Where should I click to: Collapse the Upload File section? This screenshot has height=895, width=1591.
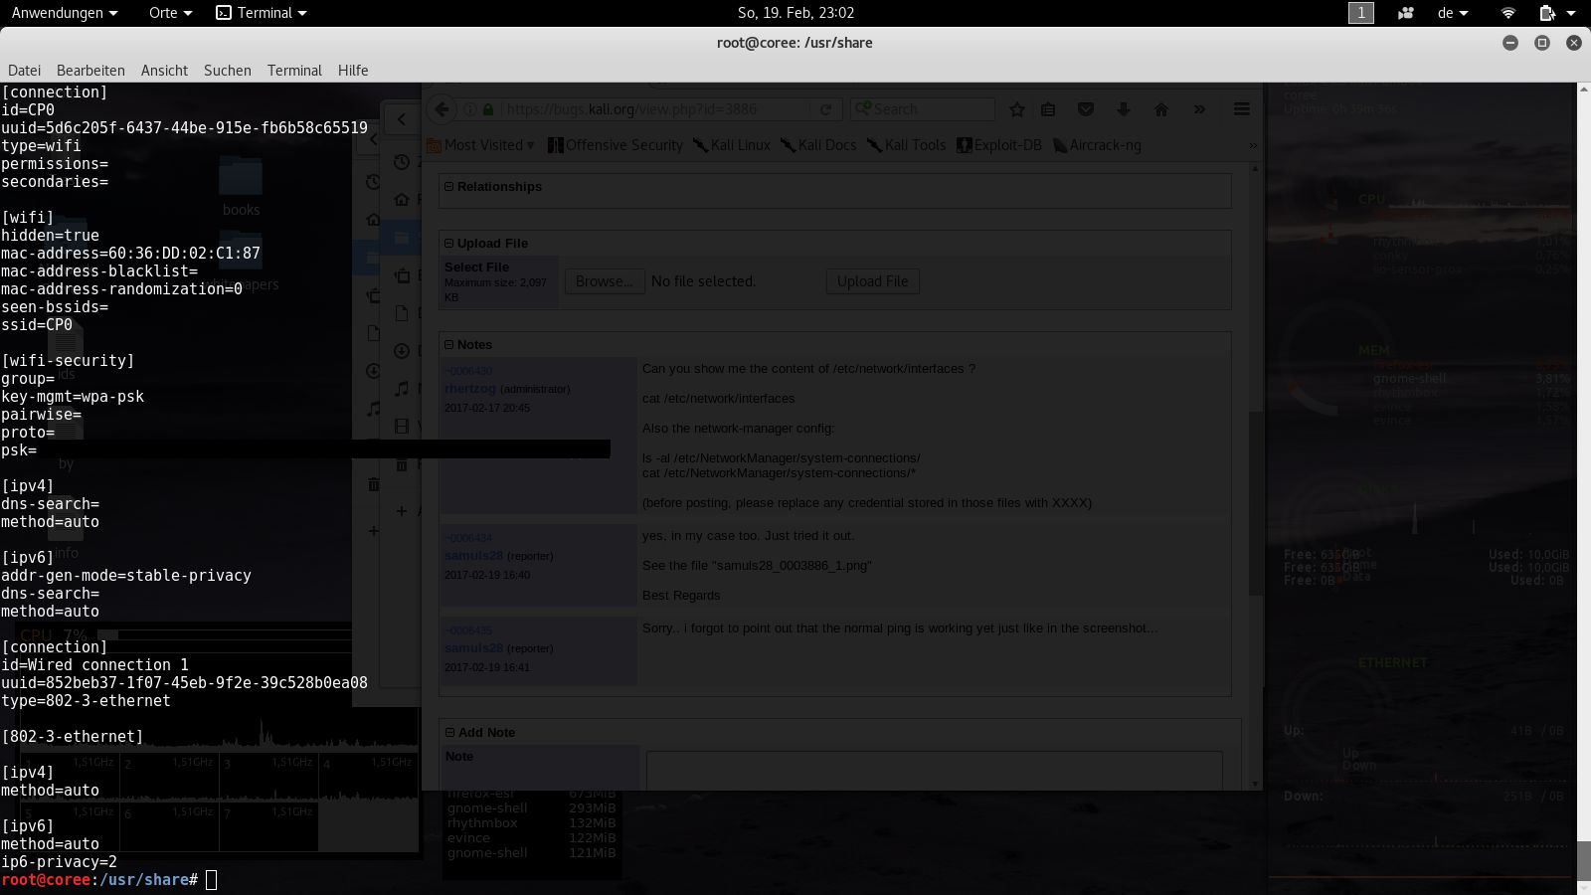[x=449, y=244]
